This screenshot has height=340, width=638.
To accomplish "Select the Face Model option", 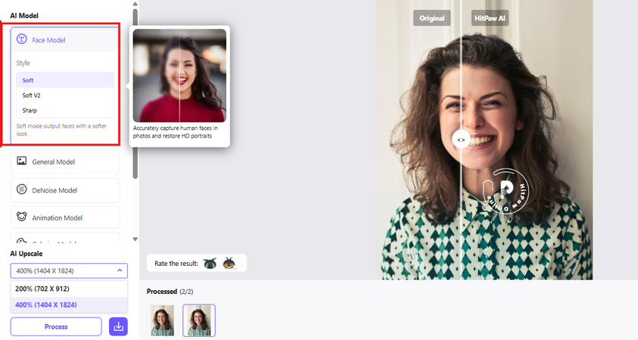I will 64,40.
